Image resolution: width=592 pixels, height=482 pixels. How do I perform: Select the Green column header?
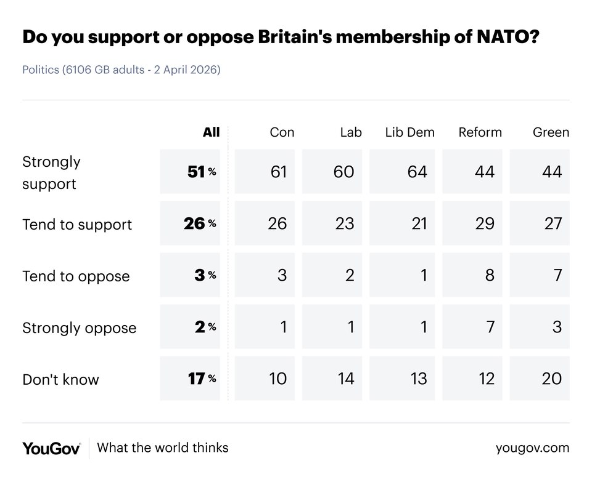(551, 132)
